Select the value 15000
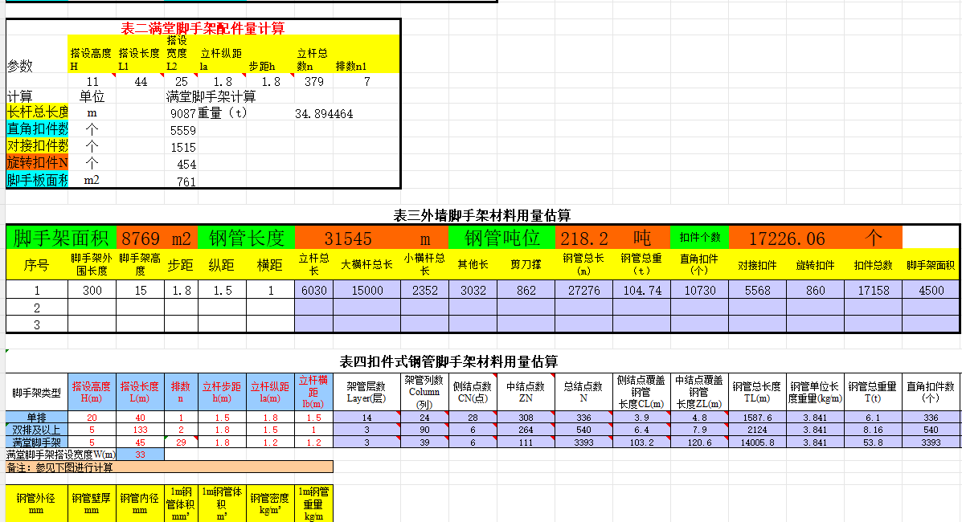 (x=367, y=290)
